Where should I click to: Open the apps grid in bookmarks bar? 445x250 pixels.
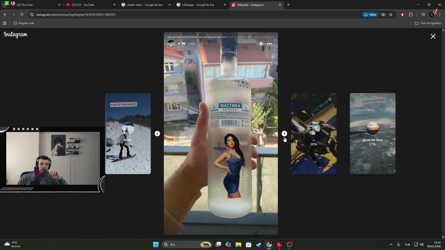click(x=5, y=23)
